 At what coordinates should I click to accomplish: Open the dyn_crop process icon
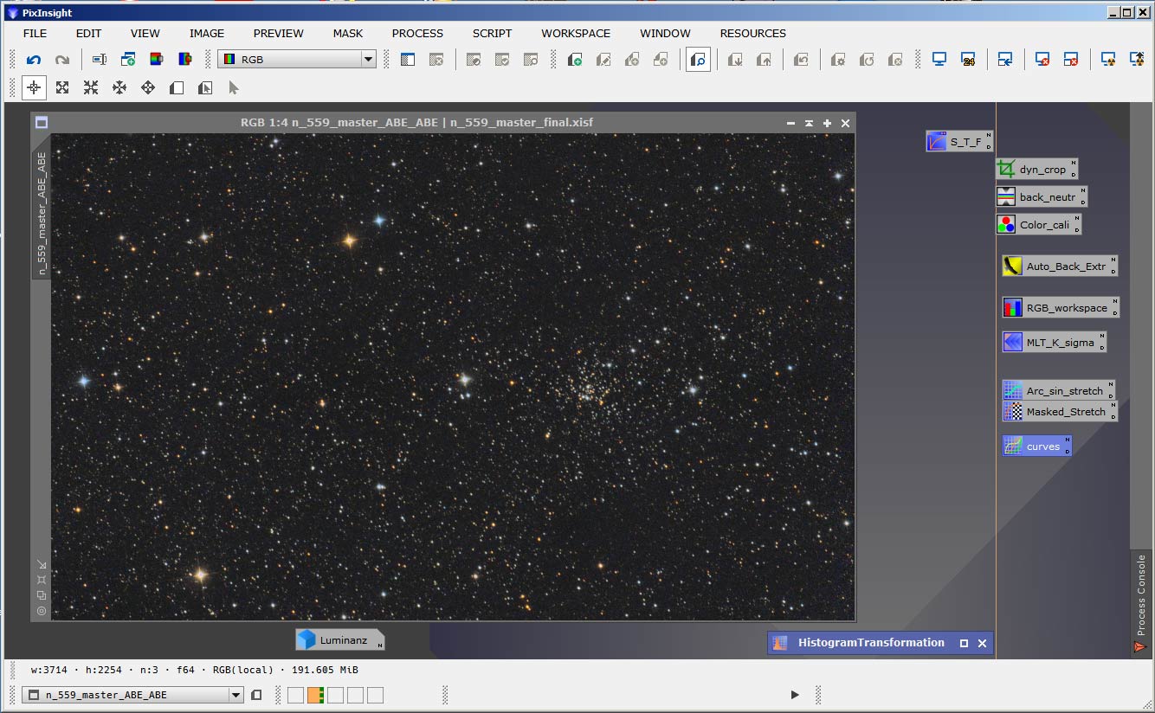tap(1036, 169)
